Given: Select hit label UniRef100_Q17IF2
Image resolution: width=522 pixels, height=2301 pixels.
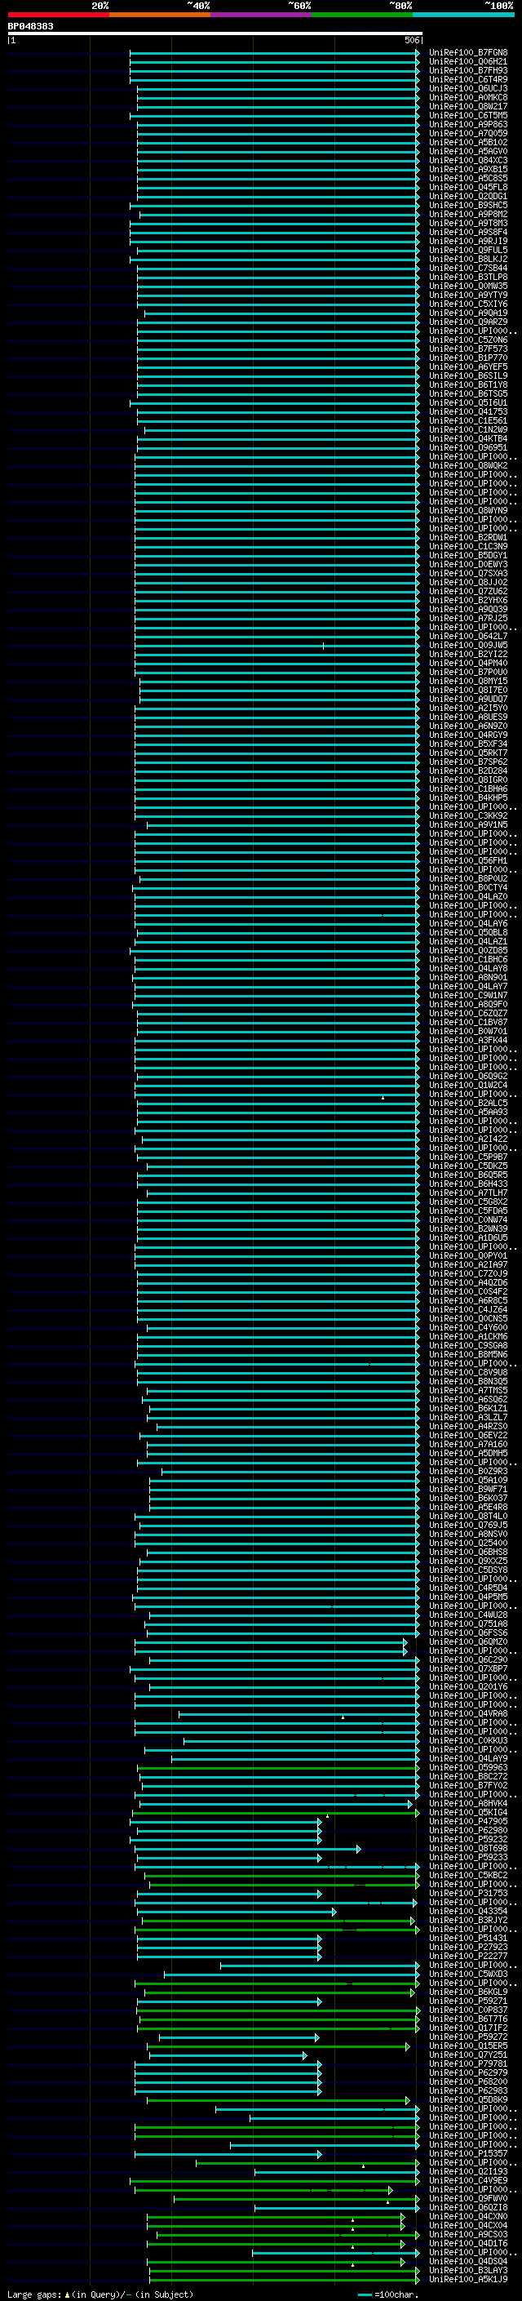Looking at the screenshot, I should pyautogui.click(x=468, y=2028).
